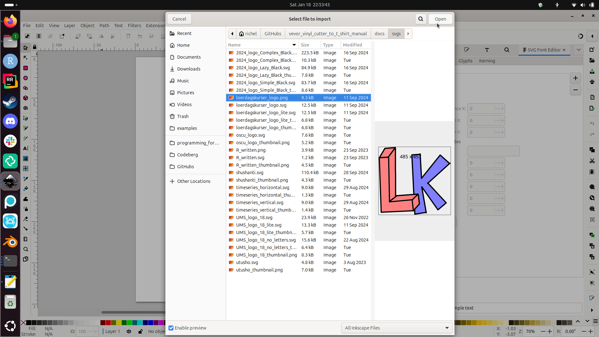Image resolution: width=599 pixels, height=337 pixels.
Task: Toggle the guides lock above ruler
Action: 35,47
